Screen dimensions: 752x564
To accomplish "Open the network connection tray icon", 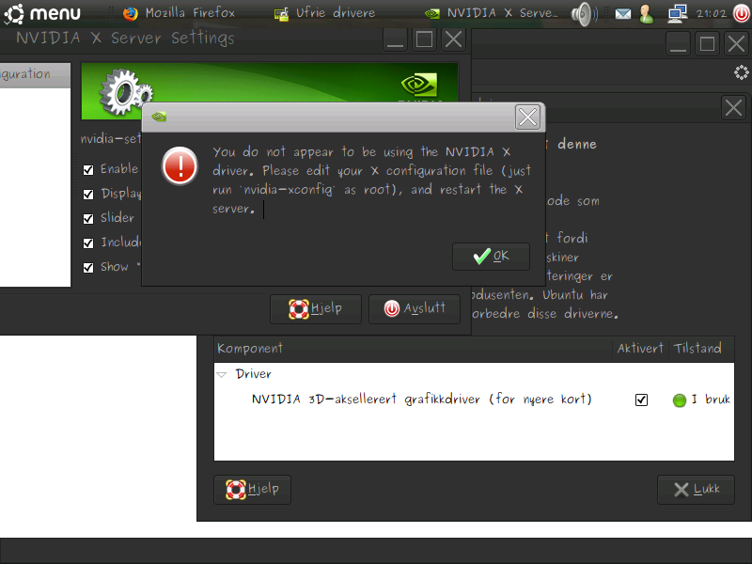I will coord(677,14).
